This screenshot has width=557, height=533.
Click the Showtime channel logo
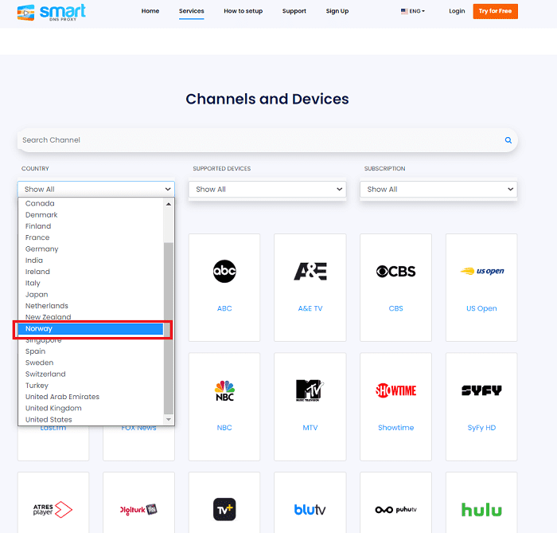[395, 390]
